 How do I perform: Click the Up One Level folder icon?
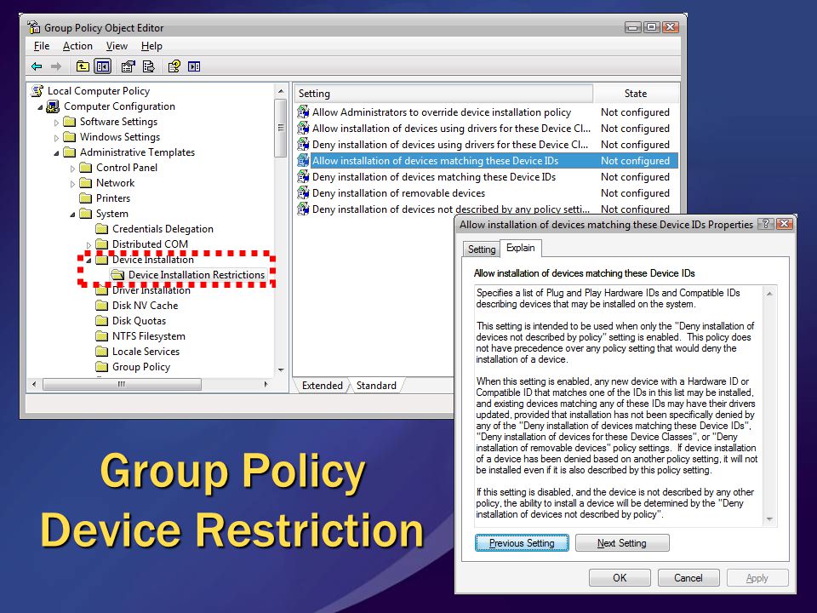[83, 66]
